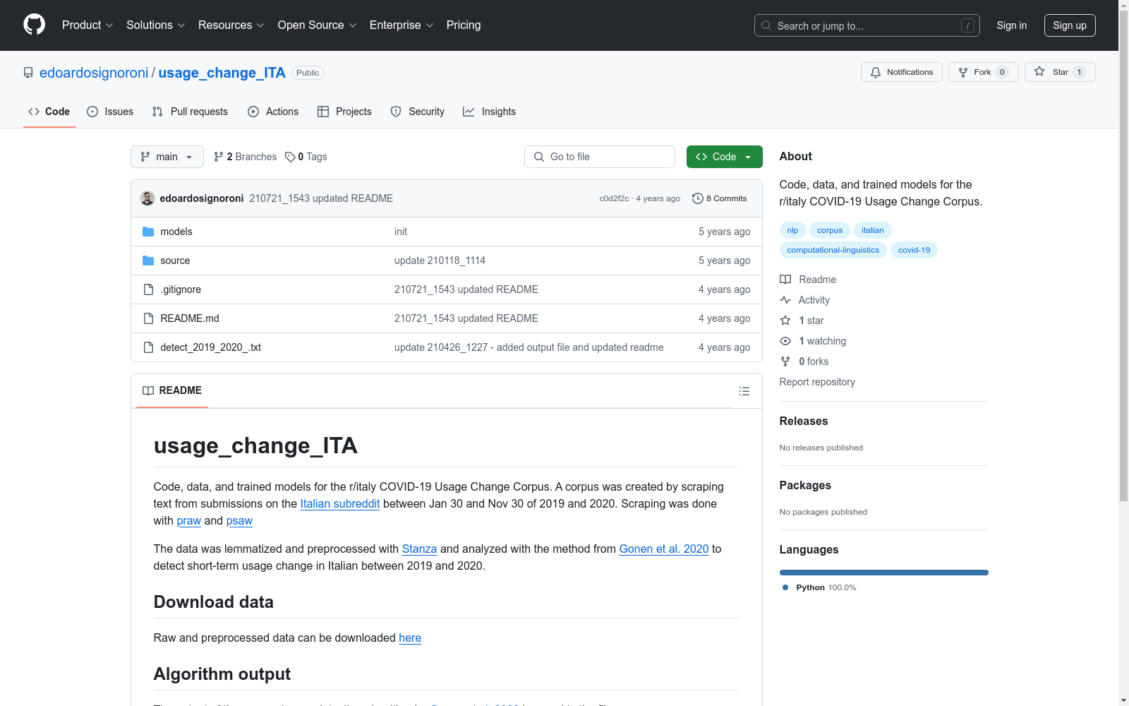The height and width of the screenshot is (706, 1129).
Task: Open the Product menu dropdown
Action: coord(87,25)
